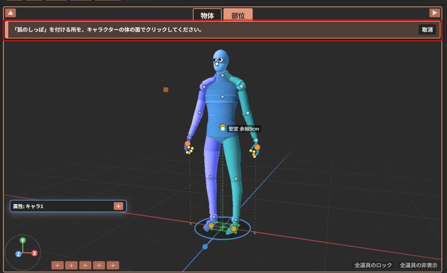Image resolution: width=447 pixels, height=273 pixels.
Task: Click the rightmost empty plus slot
Action: coord(113,265)
